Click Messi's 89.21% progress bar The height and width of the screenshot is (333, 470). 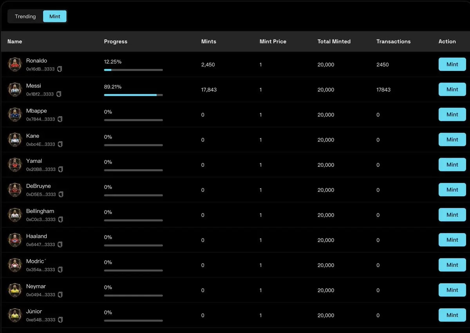coord(134,95)
